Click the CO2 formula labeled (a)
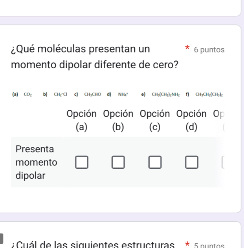Viewport: 244px width, 248px height. (28, 94)
